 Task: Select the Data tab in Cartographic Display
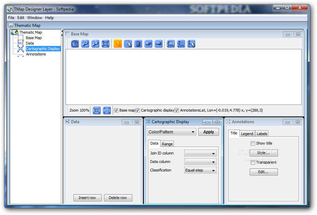tap(154, 143)
